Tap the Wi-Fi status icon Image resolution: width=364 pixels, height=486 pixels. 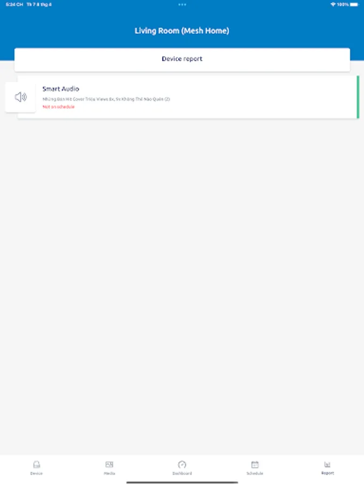click(333, 4)
